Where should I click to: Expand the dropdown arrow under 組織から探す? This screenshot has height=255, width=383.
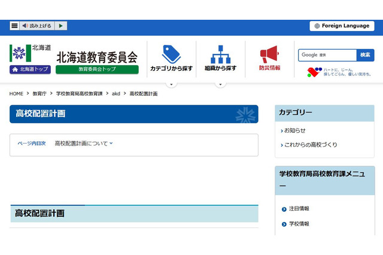(220, 84)
